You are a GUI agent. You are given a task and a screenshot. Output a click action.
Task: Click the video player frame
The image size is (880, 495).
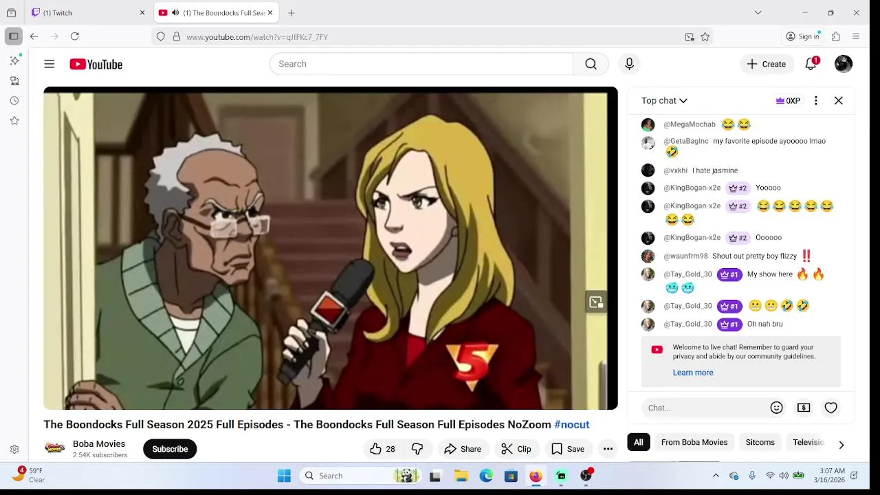click(331, 248)
